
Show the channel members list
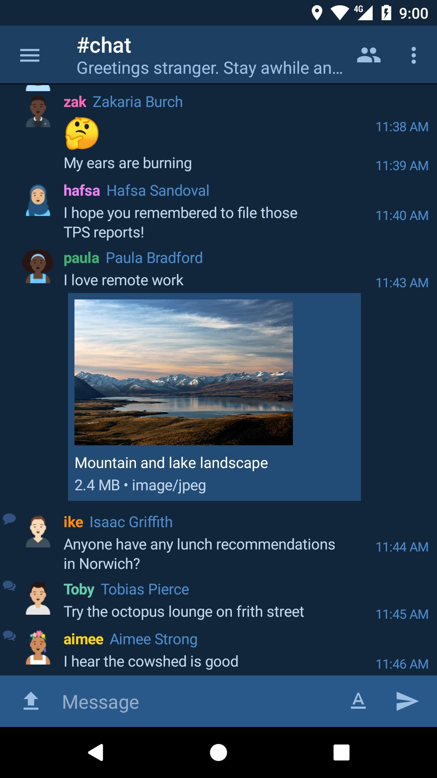coord(369,55)
